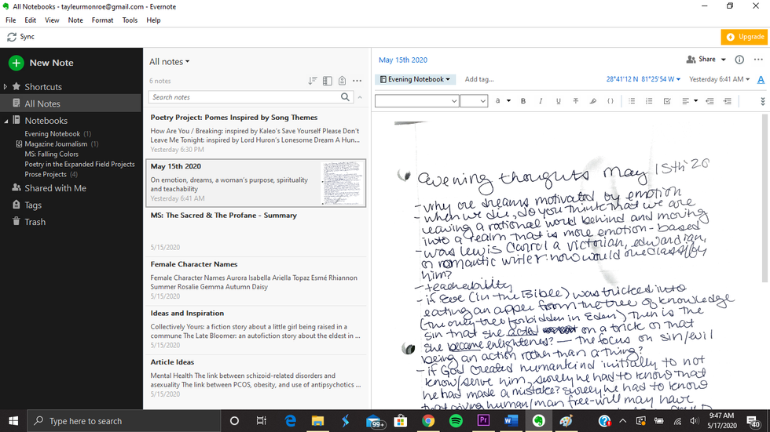Open the font family dropdown
This screenshot has height=432, width=770.
point(416,101)
